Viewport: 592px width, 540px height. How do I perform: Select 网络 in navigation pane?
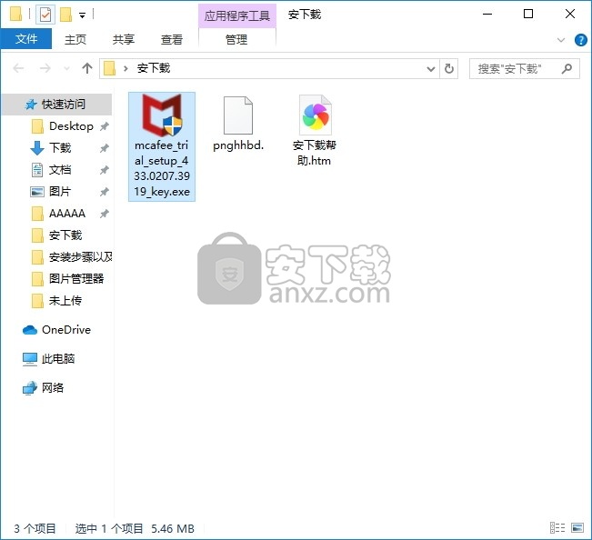tap(53, 387)
